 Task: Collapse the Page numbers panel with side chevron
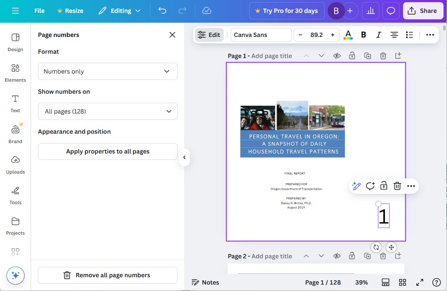coord(184,157)
